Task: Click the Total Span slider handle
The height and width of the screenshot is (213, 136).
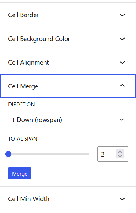Action: [x=8, y=154]
